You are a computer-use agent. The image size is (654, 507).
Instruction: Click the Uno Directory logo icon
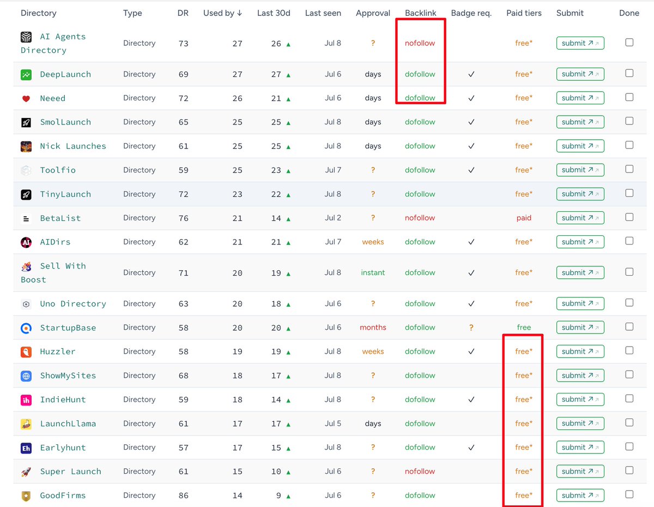point(26,304)
